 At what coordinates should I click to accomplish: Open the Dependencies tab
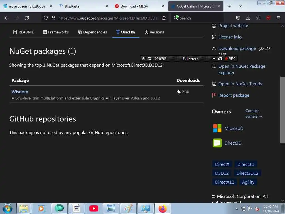click(92, 32)
